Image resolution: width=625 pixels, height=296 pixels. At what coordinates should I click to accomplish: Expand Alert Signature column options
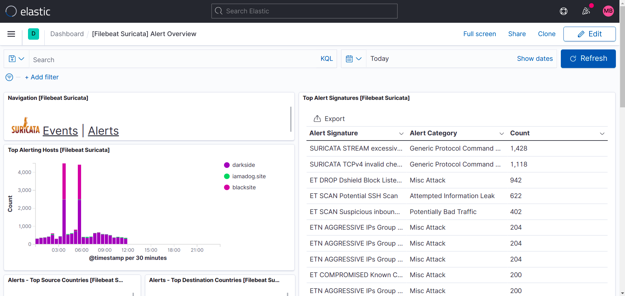point(401,133)
